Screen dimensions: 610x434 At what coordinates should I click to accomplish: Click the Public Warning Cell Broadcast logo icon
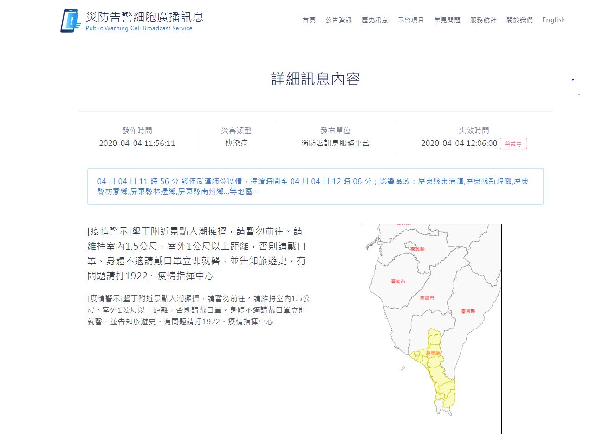tap(71, 20)
